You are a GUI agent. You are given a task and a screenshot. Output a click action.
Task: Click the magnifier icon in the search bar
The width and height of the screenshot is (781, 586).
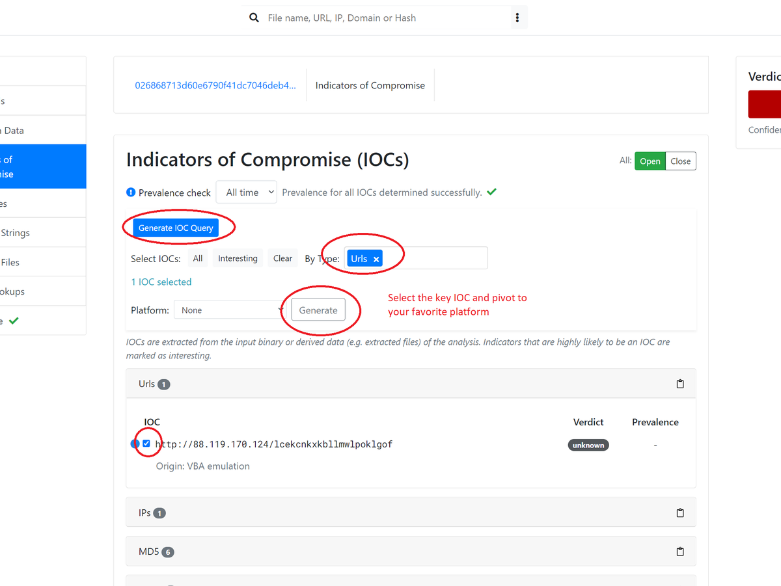[254, 18]
